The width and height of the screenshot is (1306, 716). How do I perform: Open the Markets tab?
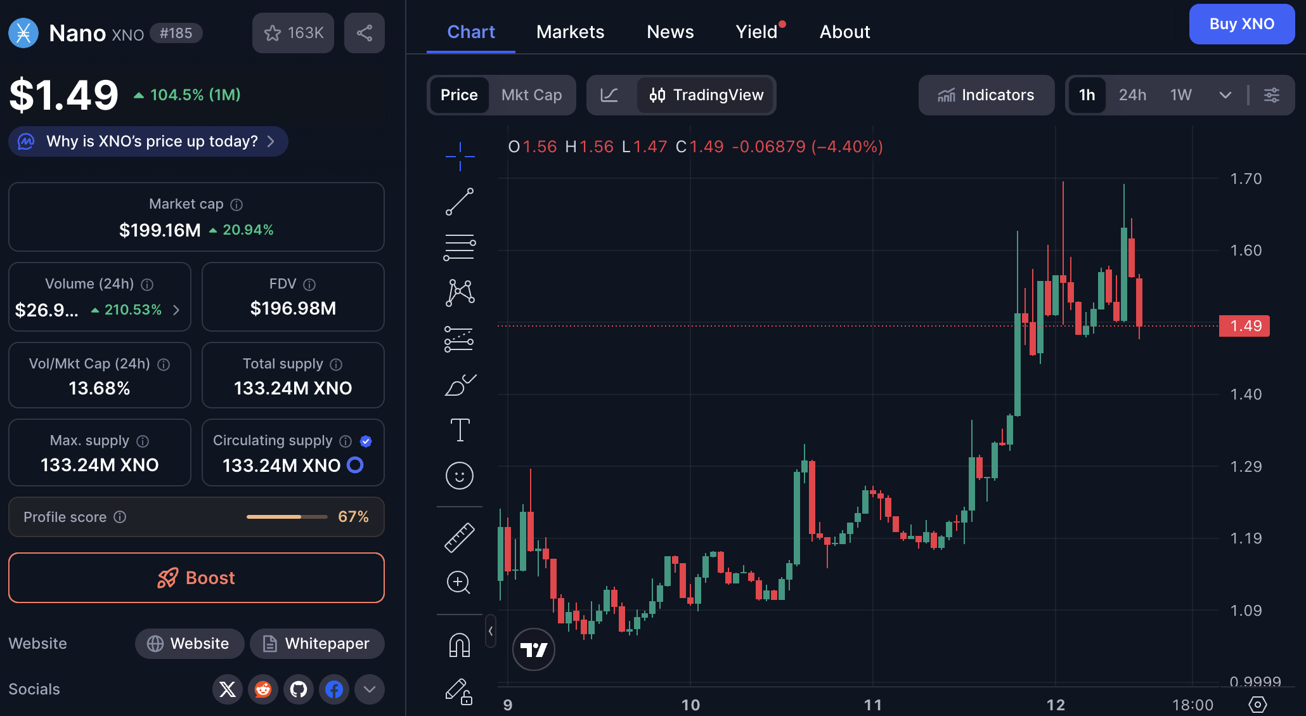tap(570, 32)
